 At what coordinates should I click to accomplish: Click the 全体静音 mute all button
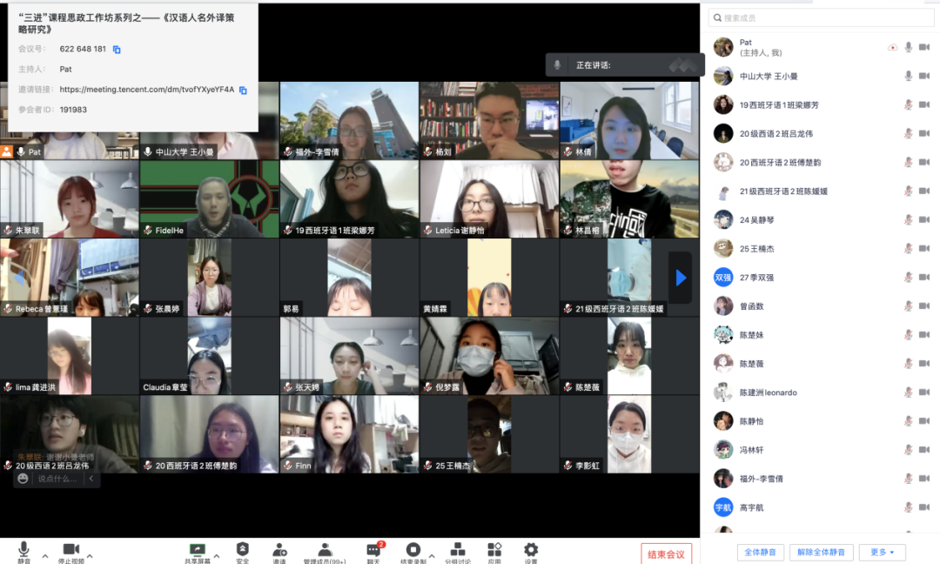click(x=761, y=552)
